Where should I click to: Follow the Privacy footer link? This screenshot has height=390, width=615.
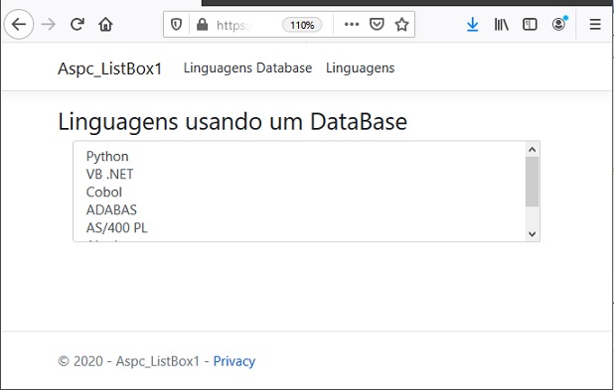pos(234,361)
